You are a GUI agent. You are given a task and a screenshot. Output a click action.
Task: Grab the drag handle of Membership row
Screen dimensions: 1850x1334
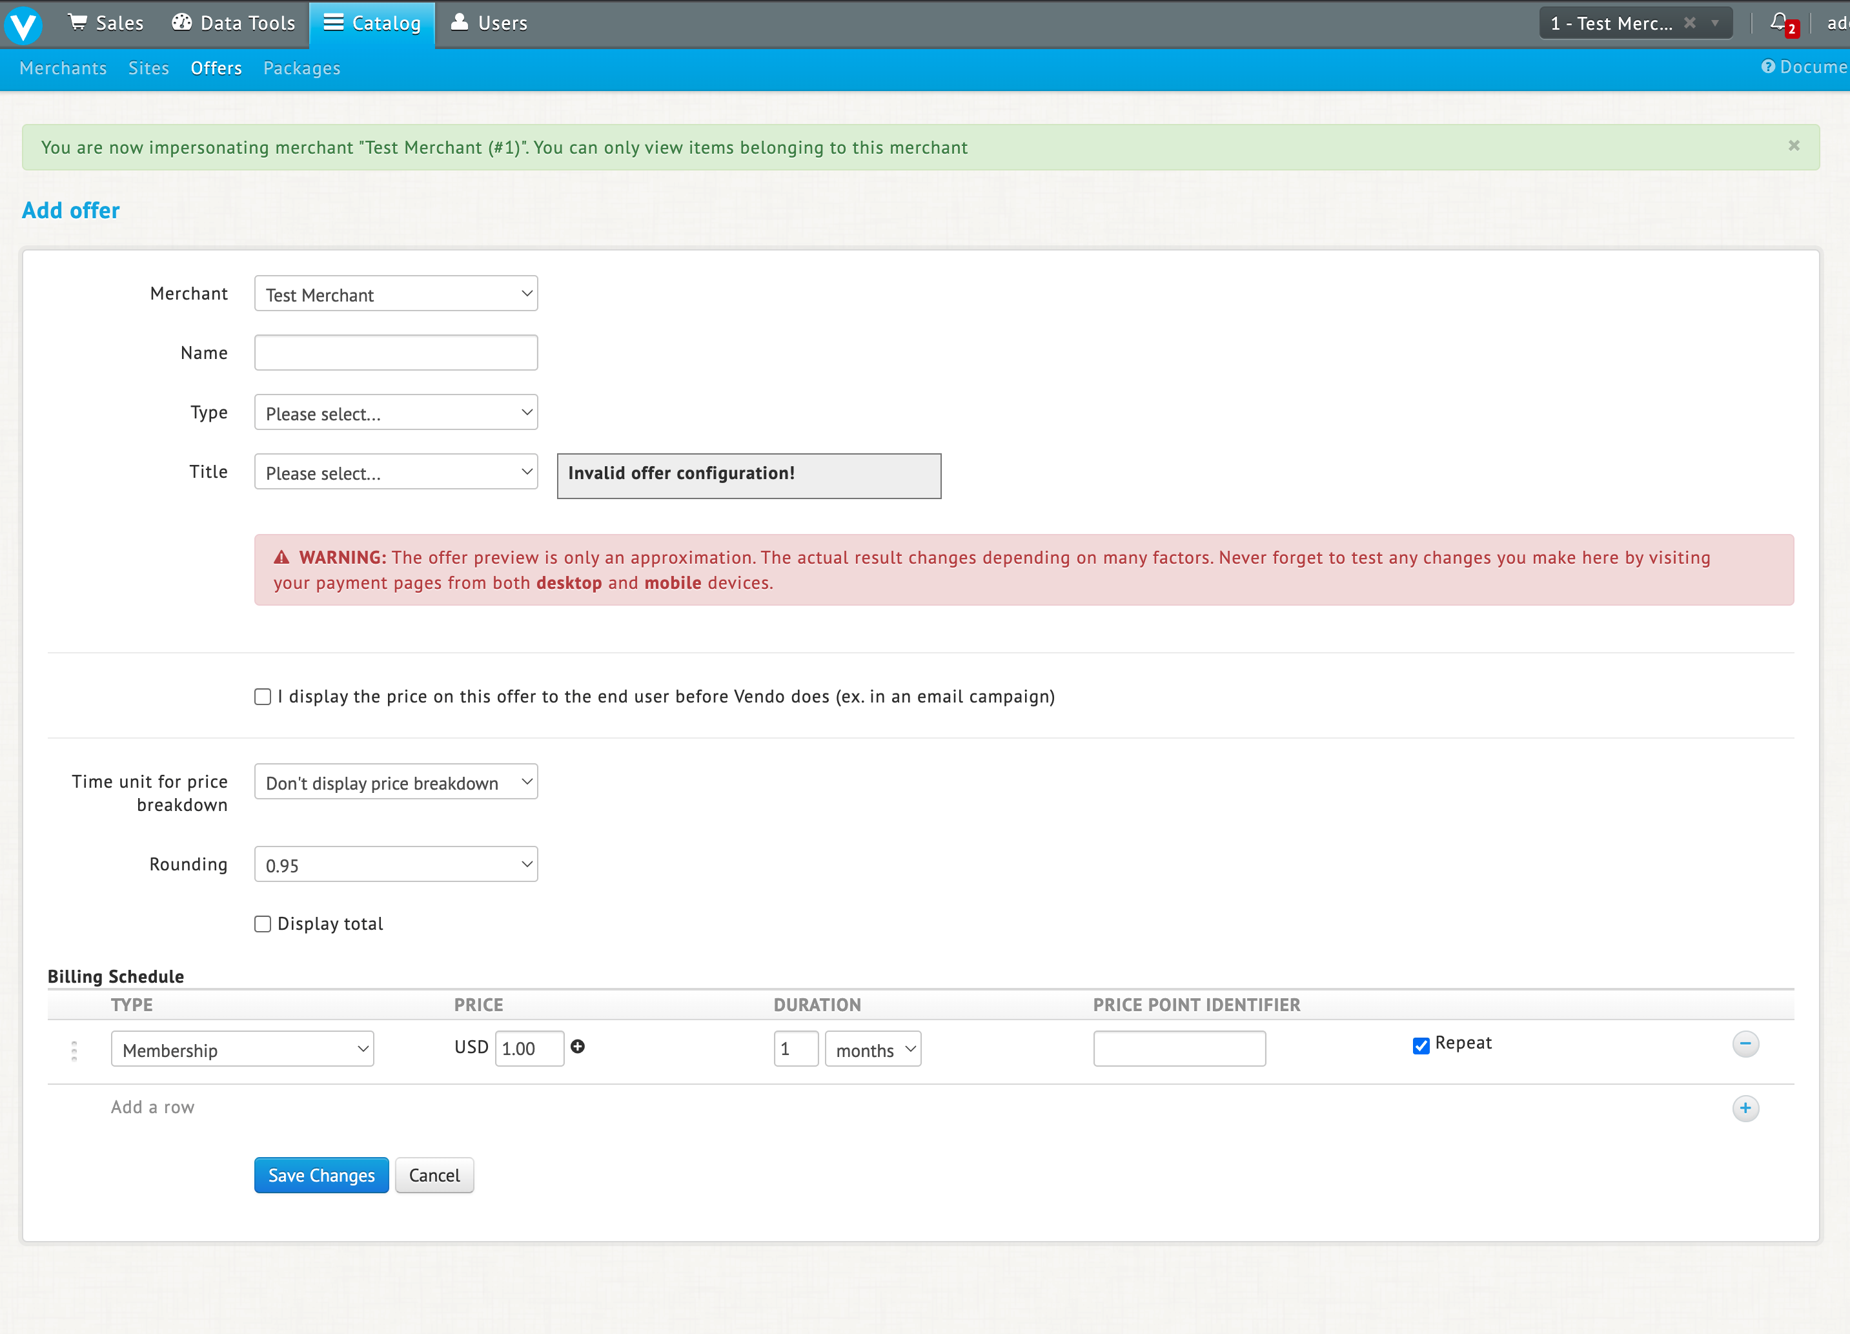pos(74,1050)
